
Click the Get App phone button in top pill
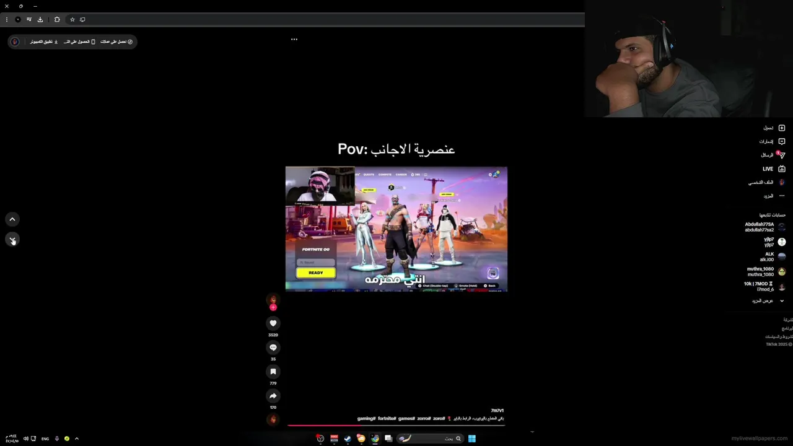(79, 42)
